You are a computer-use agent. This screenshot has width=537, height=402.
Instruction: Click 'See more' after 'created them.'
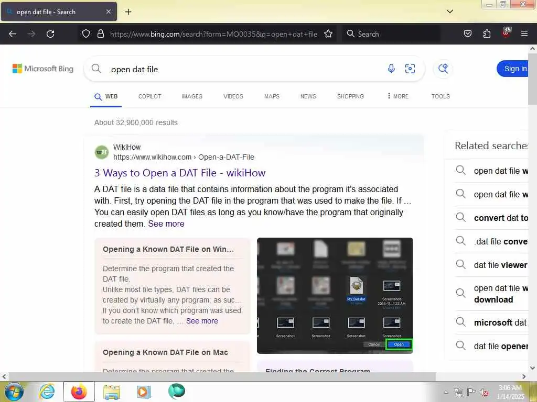(166, 224)
